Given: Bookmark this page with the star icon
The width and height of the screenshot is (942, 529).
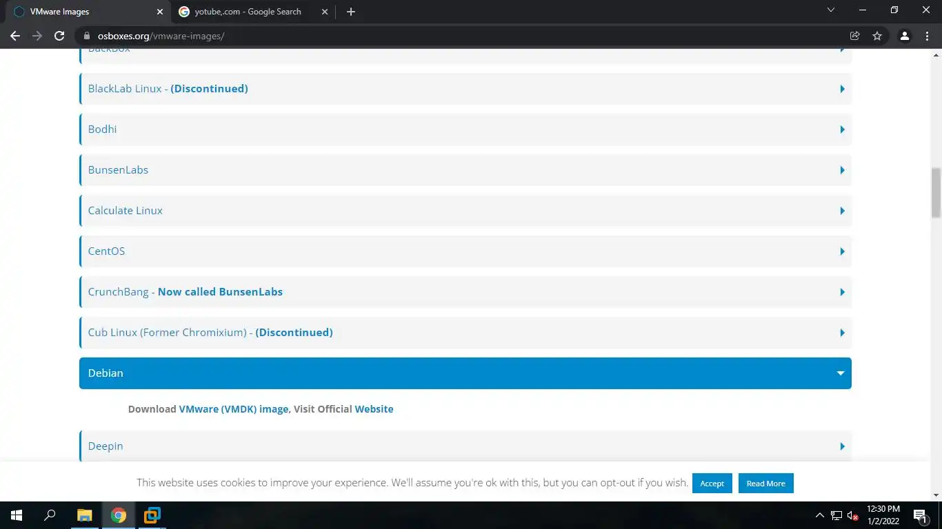Looking at the screenshot, I should coord(877,36).
